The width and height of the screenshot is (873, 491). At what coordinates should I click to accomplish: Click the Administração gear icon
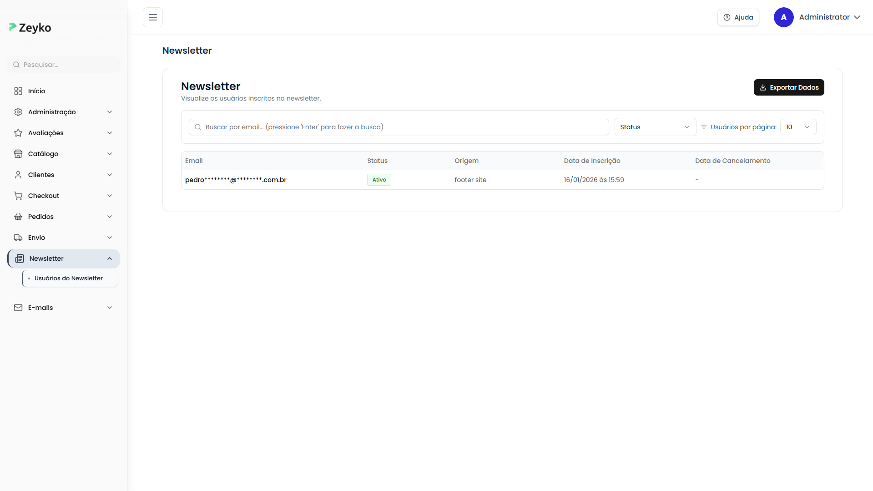[18, 112]
